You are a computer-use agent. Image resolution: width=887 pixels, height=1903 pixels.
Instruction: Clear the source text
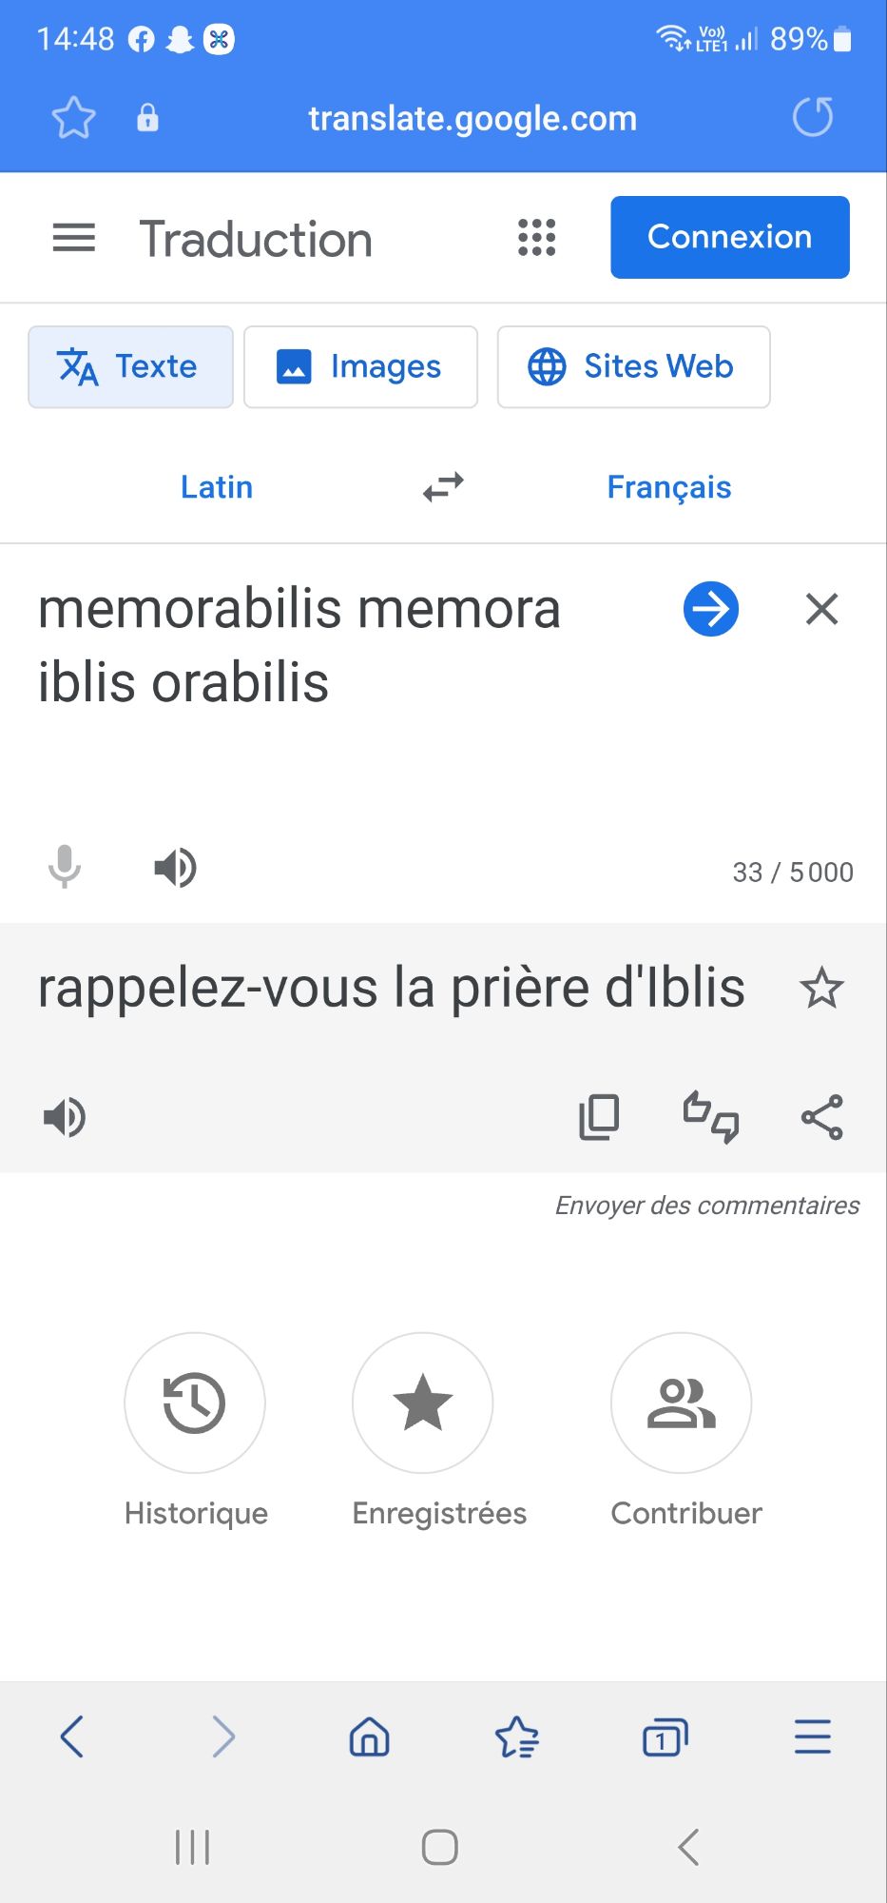coord(822,609)
